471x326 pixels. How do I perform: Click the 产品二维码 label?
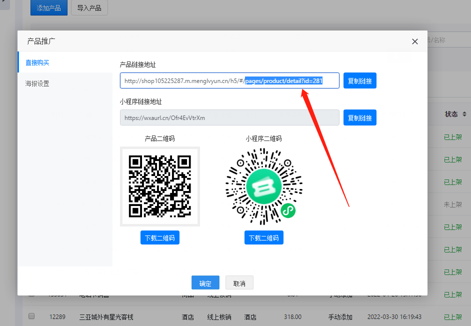pyautogui.click(x=160, y=138)
